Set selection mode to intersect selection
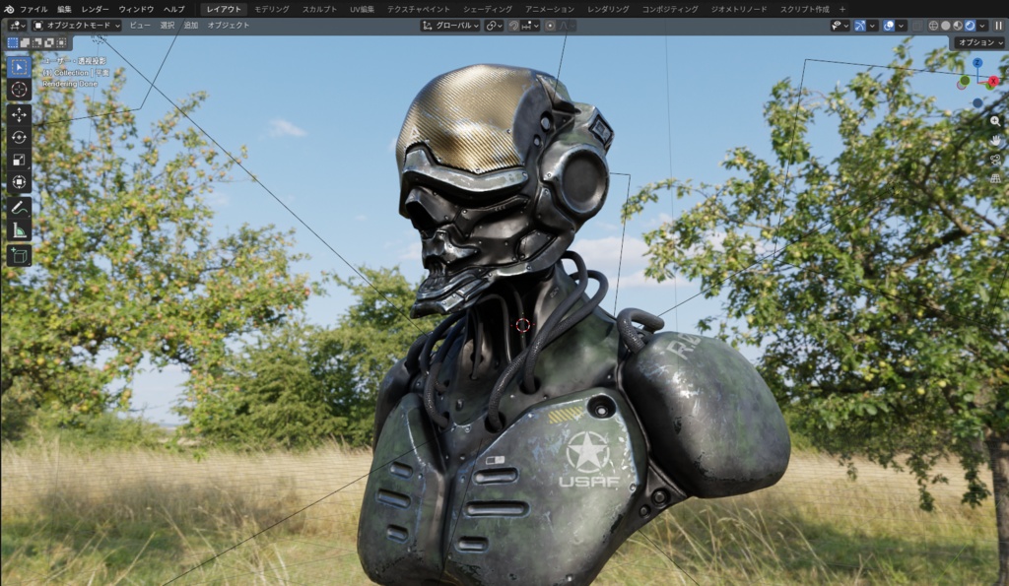Screen dimensions: 1009x586 61,42
